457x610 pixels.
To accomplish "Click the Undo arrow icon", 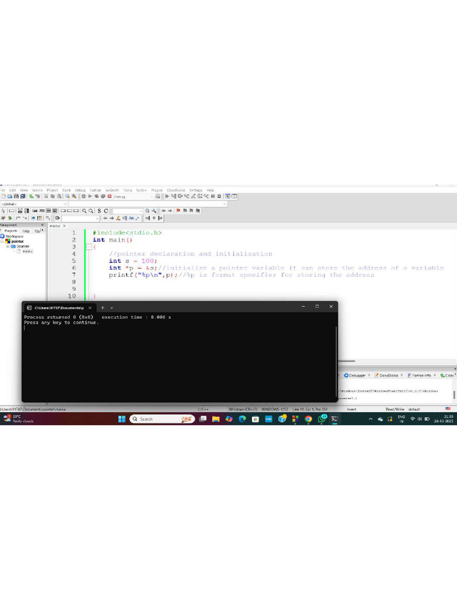I will click(31, 196).
